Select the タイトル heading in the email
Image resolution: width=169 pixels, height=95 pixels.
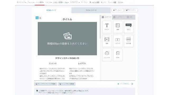coord(67,19)
